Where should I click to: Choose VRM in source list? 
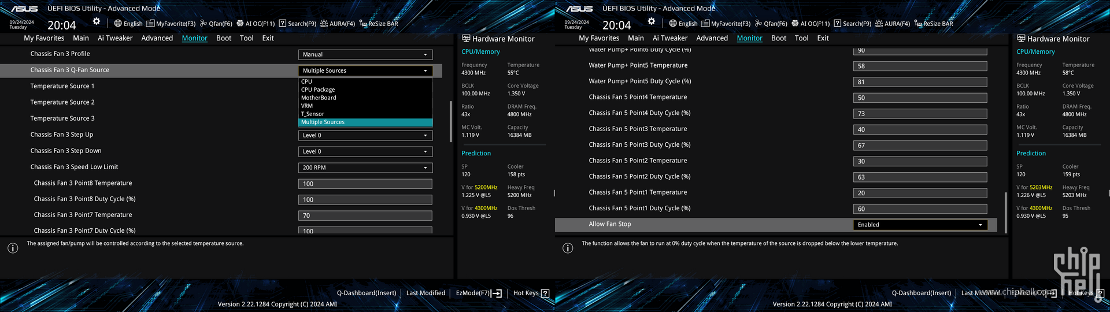click(365, 106)
